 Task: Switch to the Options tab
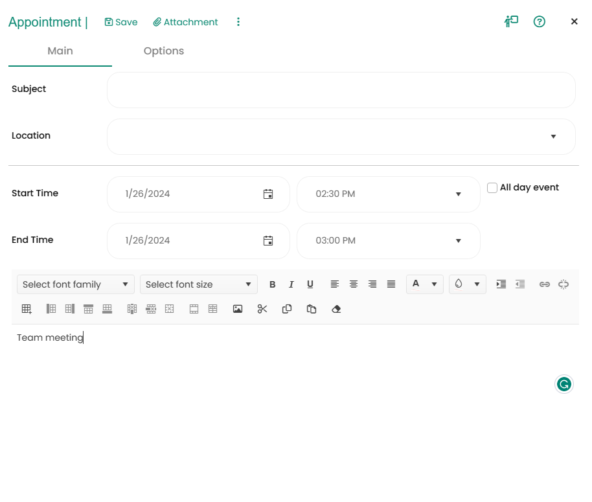tap(164, 51)
